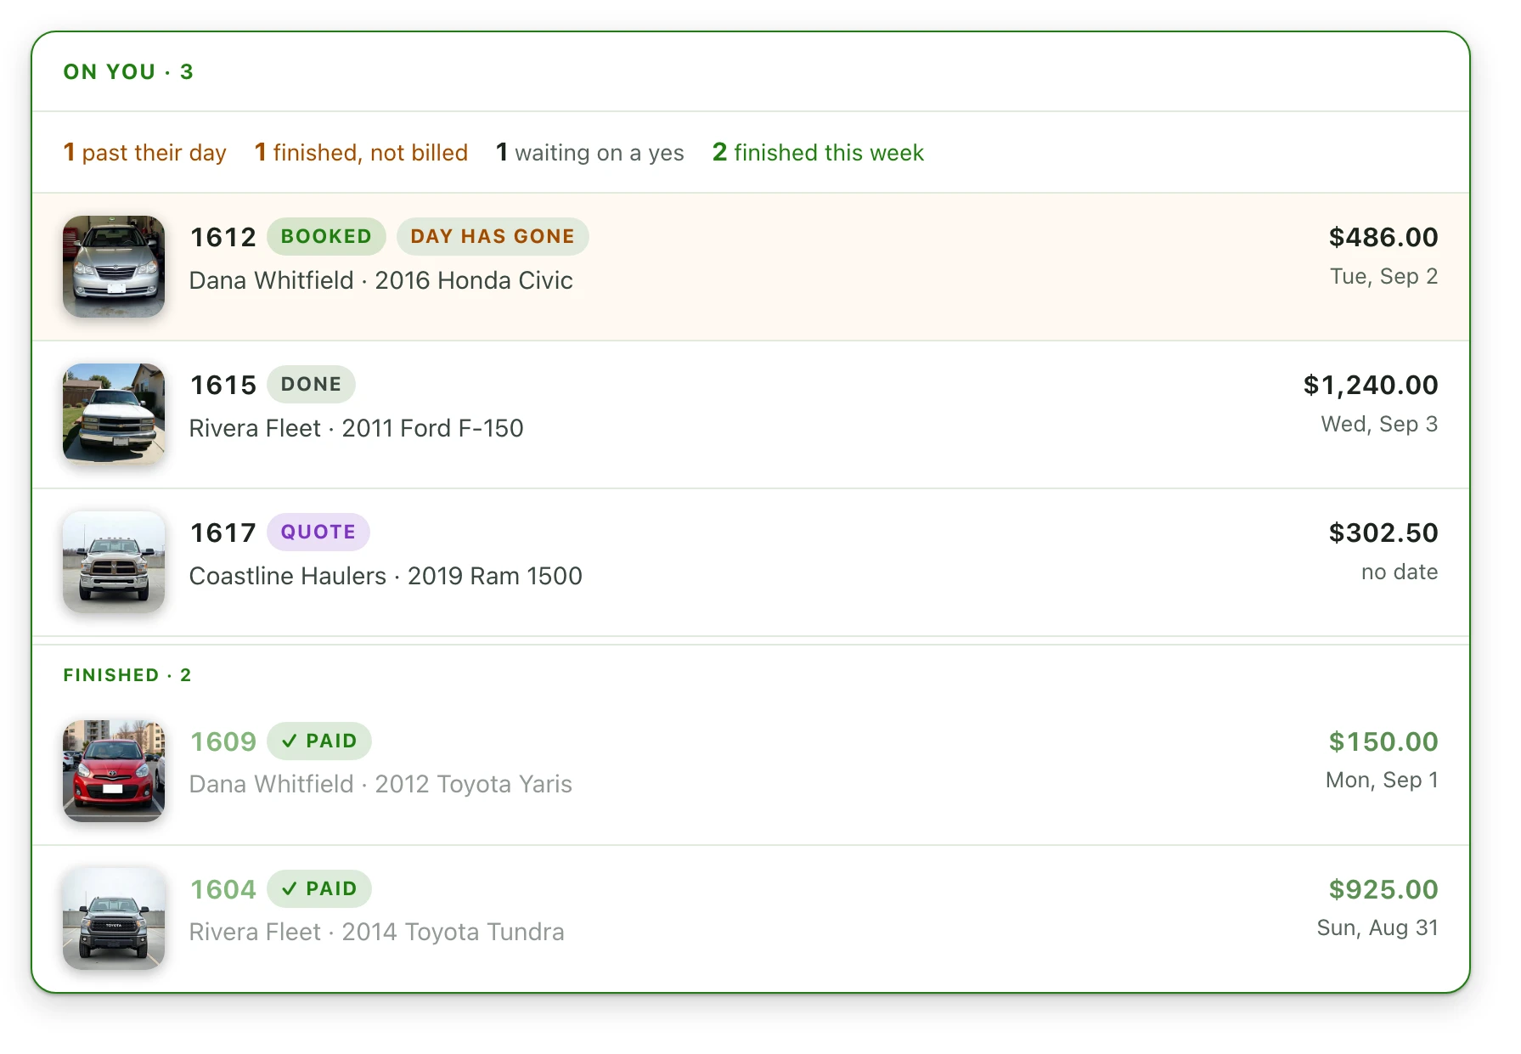Open the 2011 Ford F-150 thumbnail photo

tap(114, 414)
